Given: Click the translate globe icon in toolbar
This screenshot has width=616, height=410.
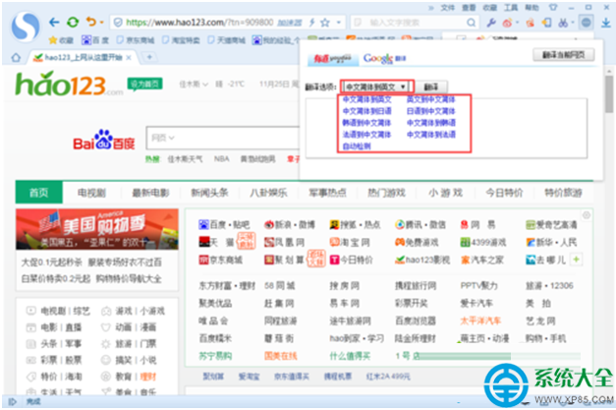Looking at the screenshot, I should pos(586,23).
